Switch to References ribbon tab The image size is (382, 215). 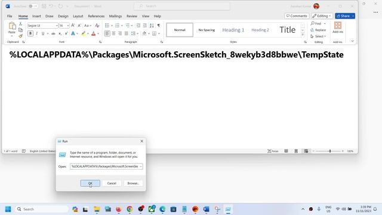pyautogui.click(x=96, y=16)
